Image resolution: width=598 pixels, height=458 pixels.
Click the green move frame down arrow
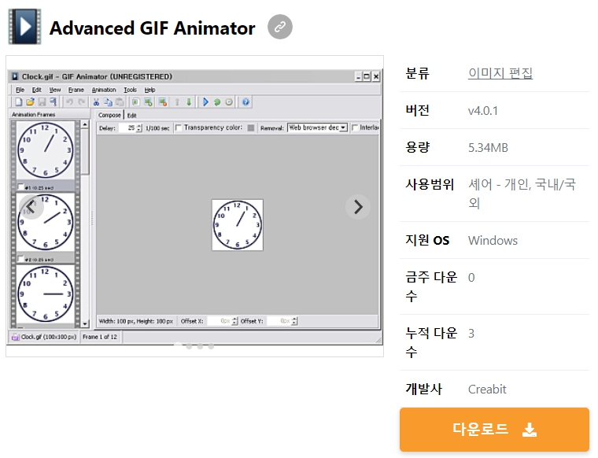[189, 102]
